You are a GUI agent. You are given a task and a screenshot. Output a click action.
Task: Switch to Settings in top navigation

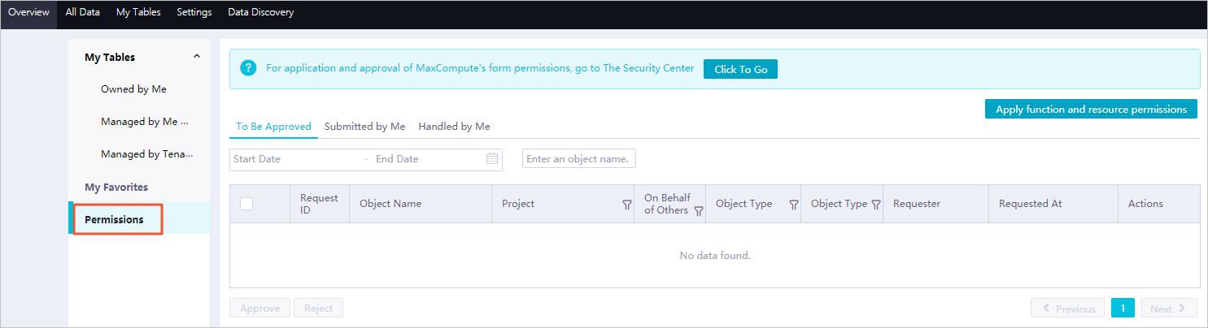coord(194,12)
